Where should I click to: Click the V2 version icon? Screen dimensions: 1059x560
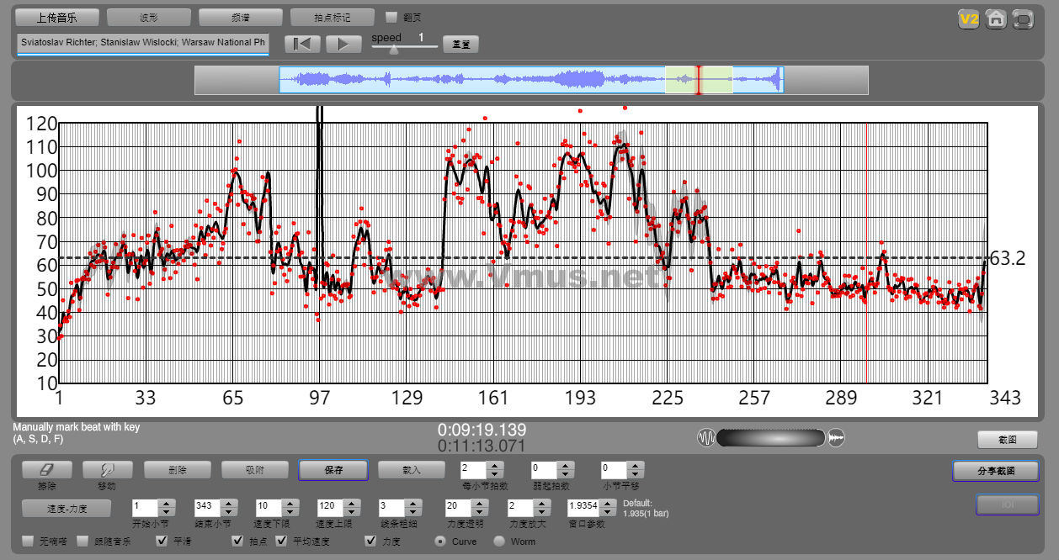[x=969, y=19]
